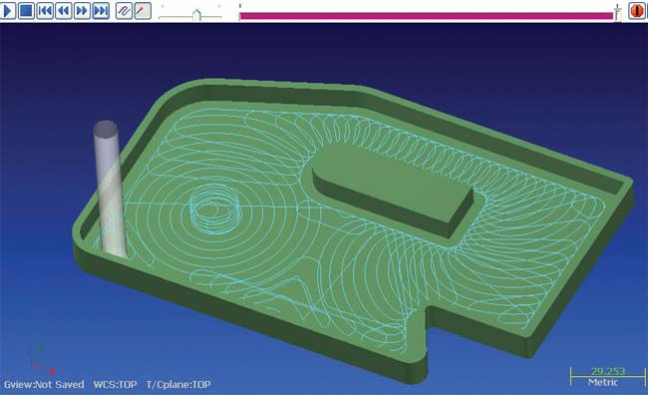Image resolution: width=648 pixels, height=395 pixels.
Task: Click the helical entry toolpath spiral
Action: [x=215, y=209]
